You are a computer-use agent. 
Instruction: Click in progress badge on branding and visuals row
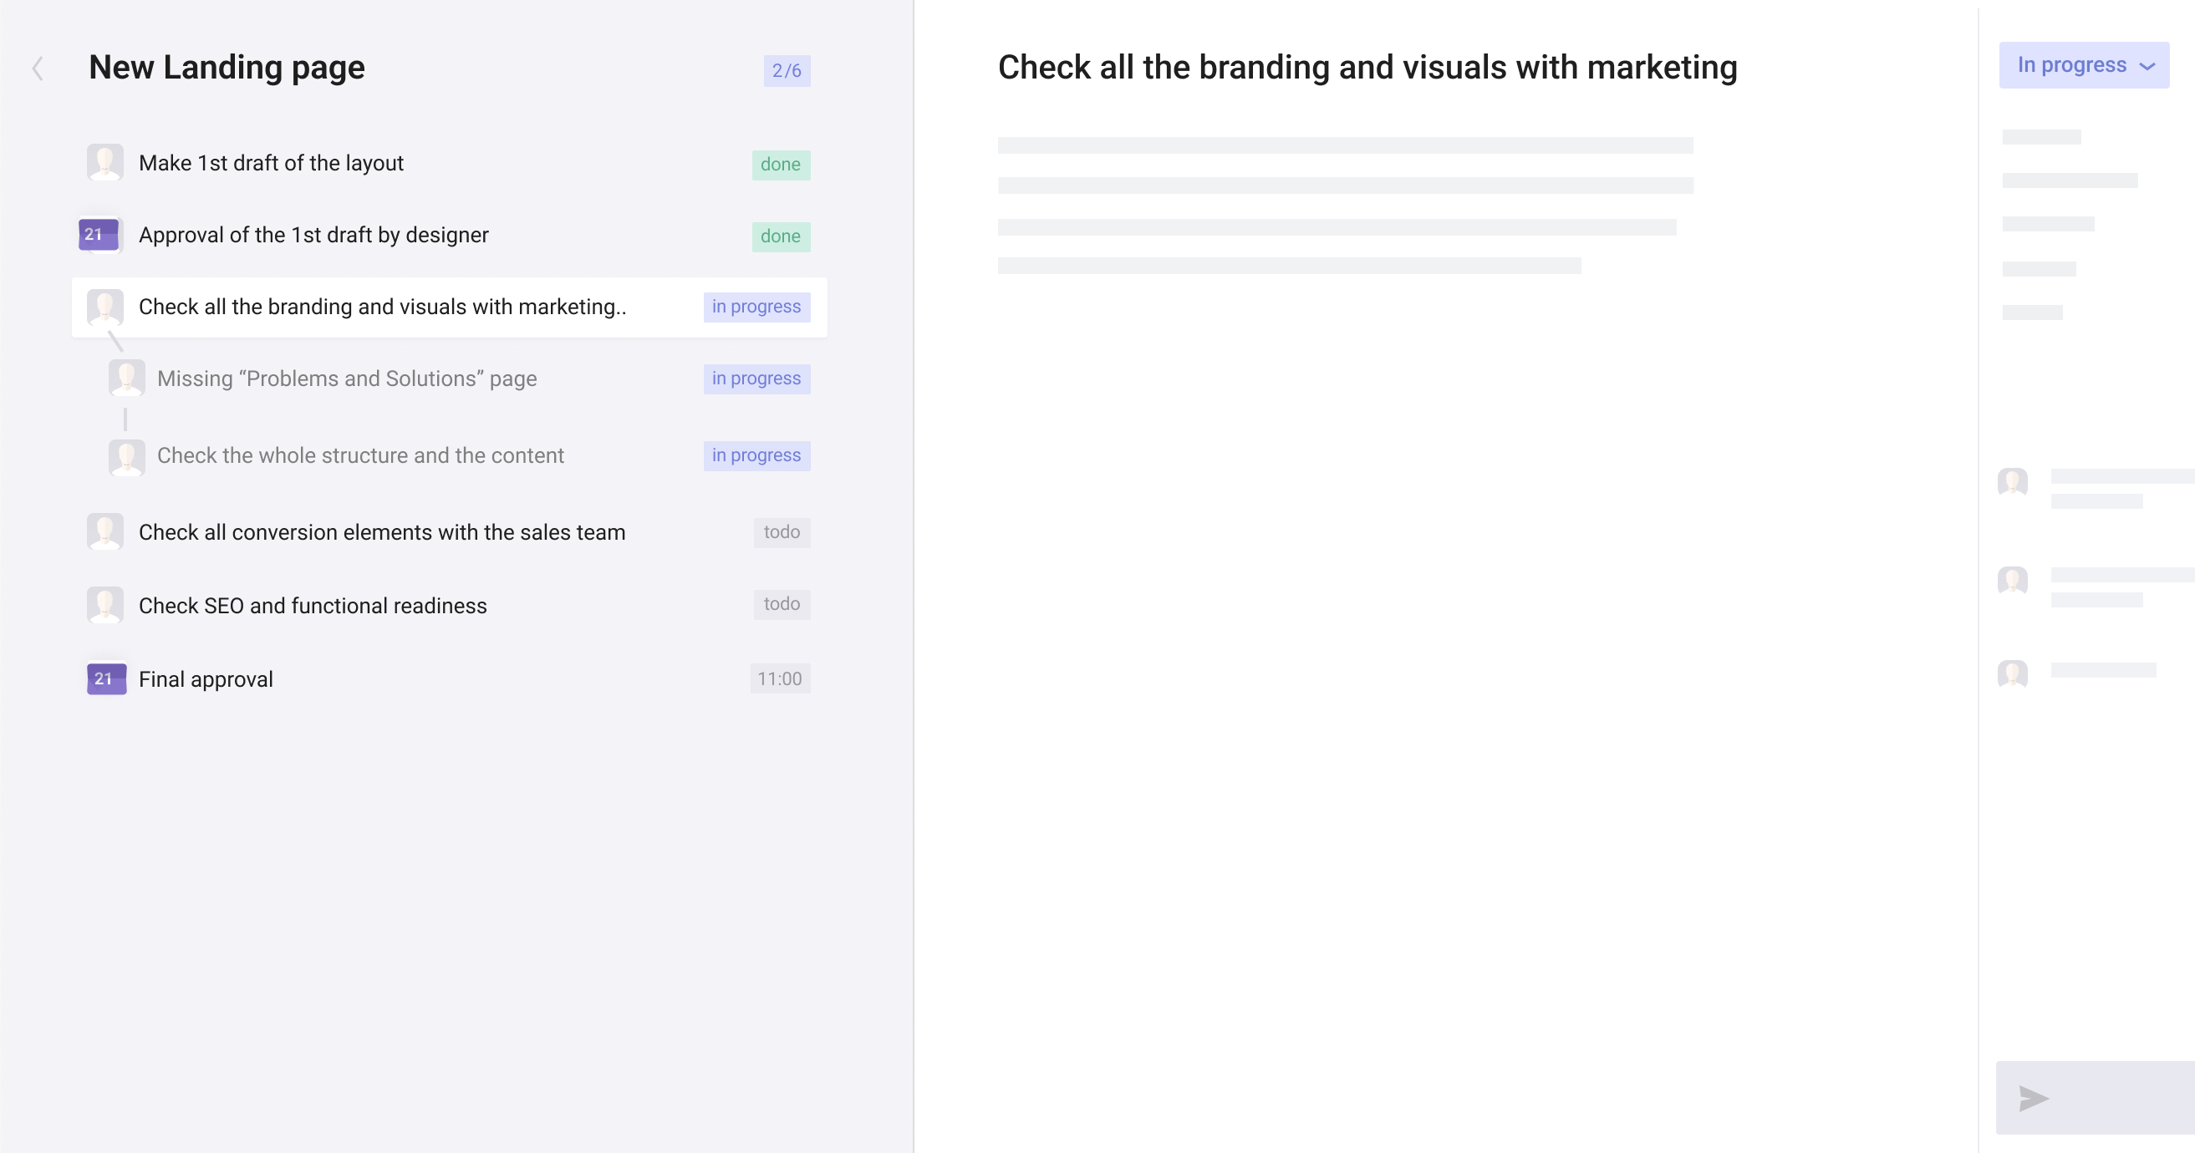click(x=756, y=307)
